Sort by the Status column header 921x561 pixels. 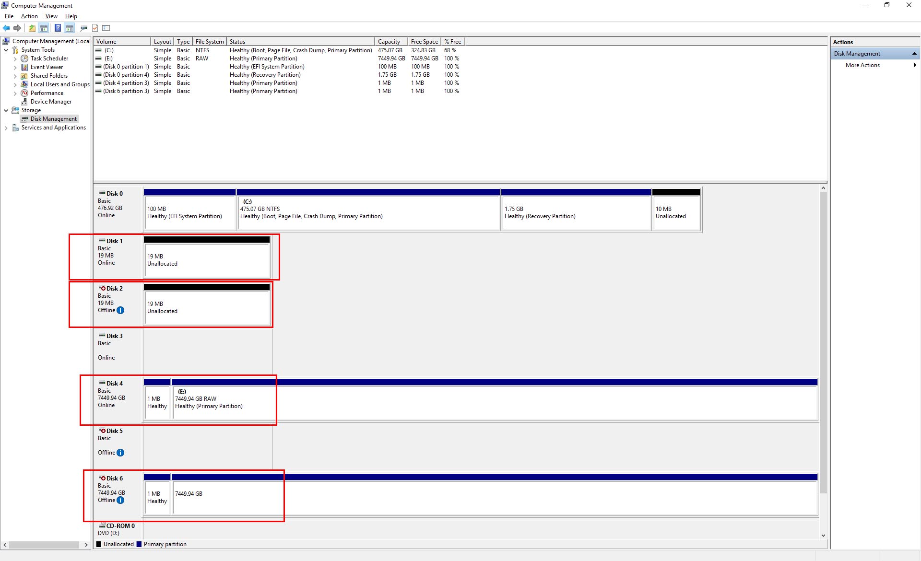point(301,42)
